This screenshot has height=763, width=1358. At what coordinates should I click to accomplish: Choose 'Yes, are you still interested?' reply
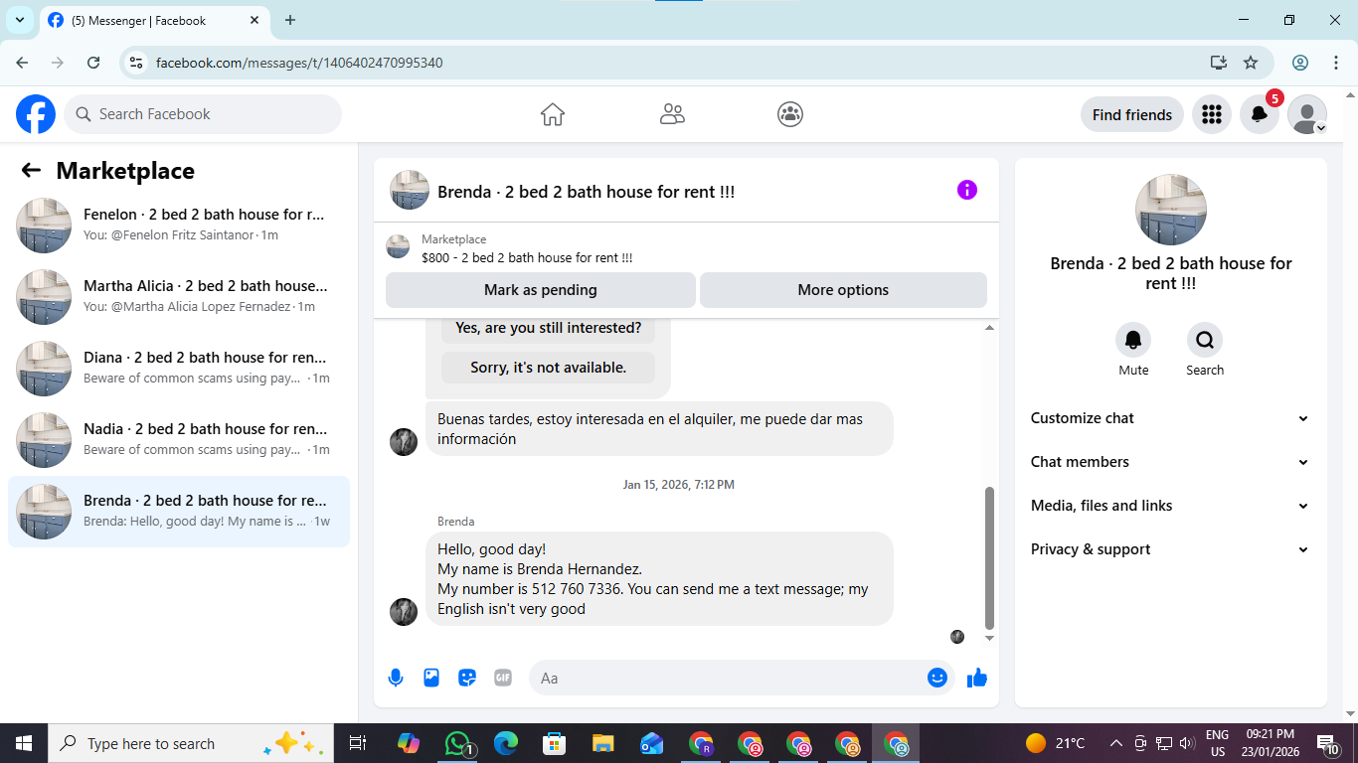click(x=549, y=328)
